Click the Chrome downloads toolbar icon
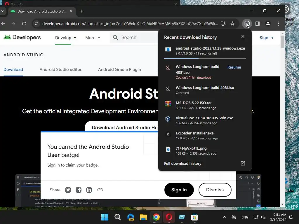The width and height of the screenshot is (299, 224). point(247,24)
